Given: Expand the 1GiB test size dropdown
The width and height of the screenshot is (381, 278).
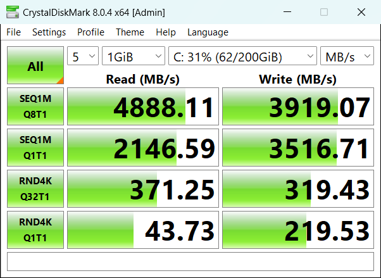Looking at the screenshot, I should pos(133,57).
